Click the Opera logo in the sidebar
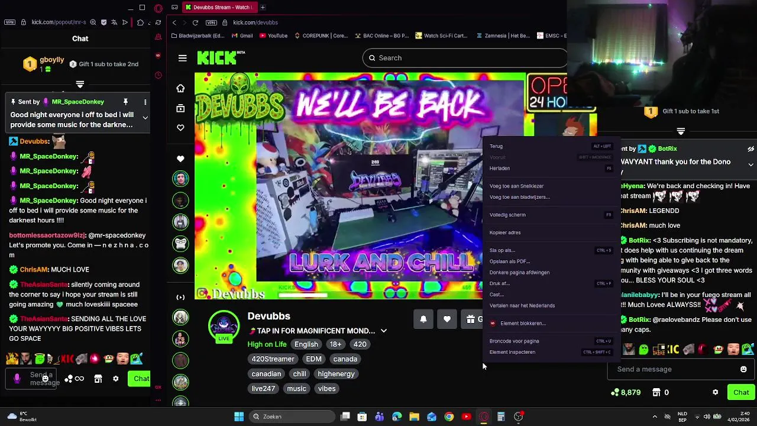Image resolution: width=757 pixels, height=426 pixels. point(158,8)
